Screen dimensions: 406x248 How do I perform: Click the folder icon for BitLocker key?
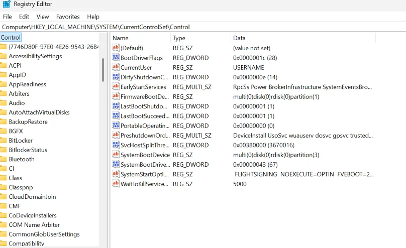(x=4, y=141)
